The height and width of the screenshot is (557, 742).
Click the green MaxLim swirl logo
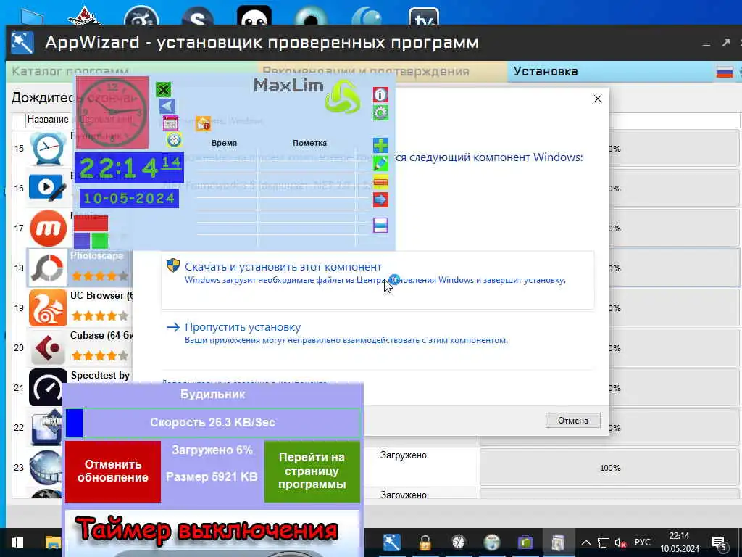pos(343,96)
